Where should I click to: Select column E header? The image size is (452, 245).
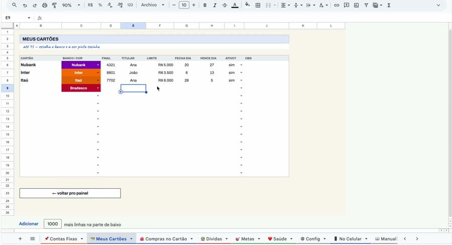pos(133,26)
